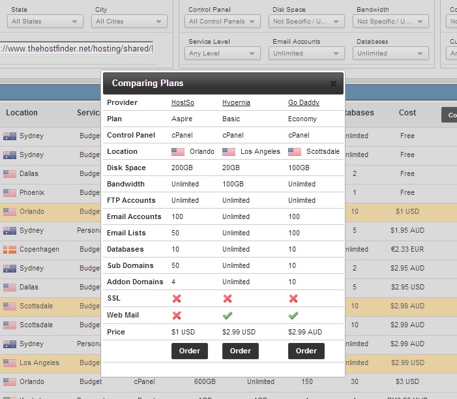Image resolution: width=457 pixels, height=399 pixels.
Task: Expand the Bandwidth dropdown
Action: pos(391,22)
